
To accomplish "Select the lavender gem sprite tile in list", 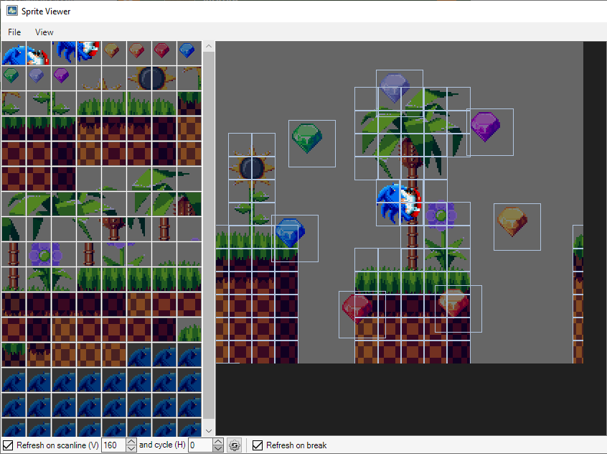I will pyautogui.click(x=38, y=78).
